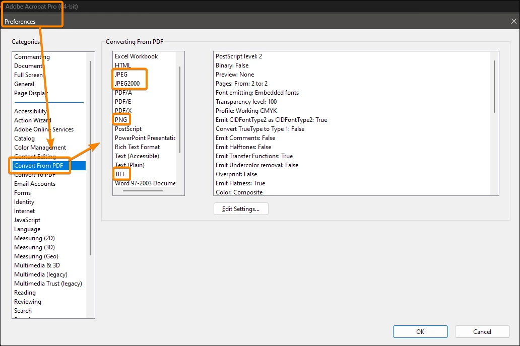Select Multimedia Trust (legacy) category
The height and width of the screenshot is (346, 520).
coord(48,284)
